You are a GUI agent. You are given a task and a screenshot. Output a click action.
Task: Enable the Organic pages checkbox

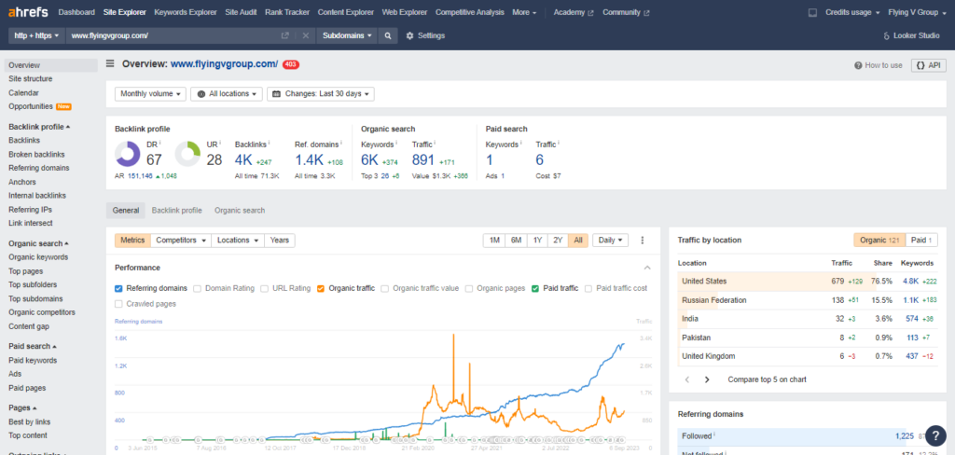469,288
